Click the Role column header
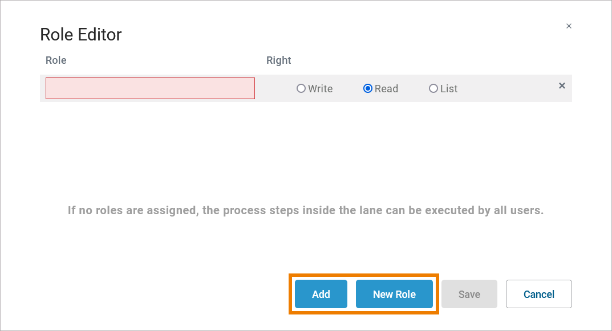Image resolution: width=612 pixels, height=331 pixels. (x=56, y=60)
